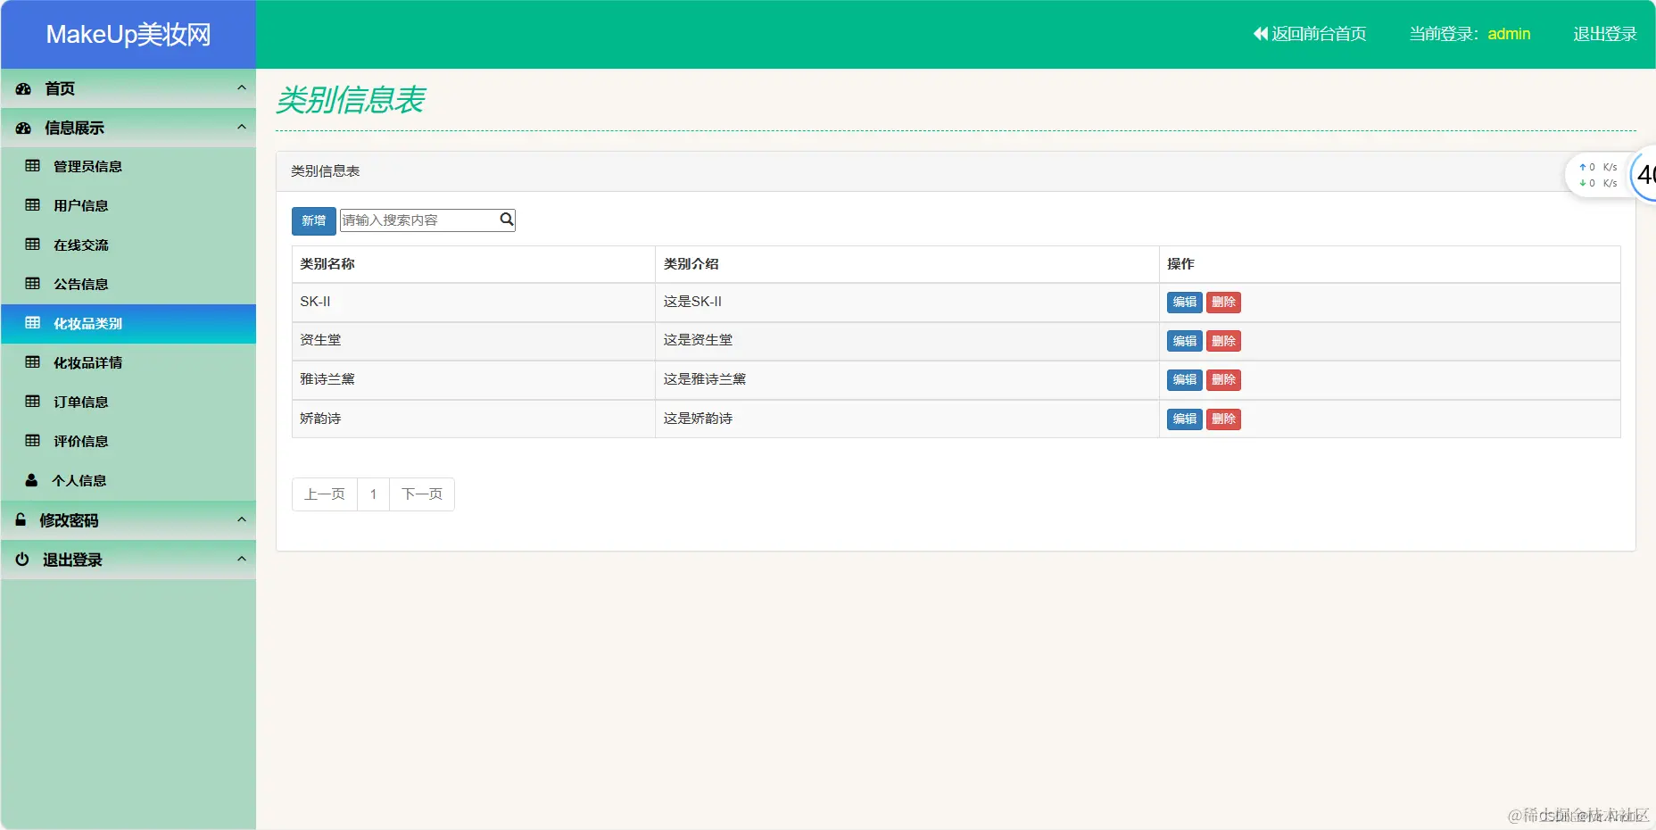
Task: Open 公告信息 in the sidebar
Action: (128, 284)
